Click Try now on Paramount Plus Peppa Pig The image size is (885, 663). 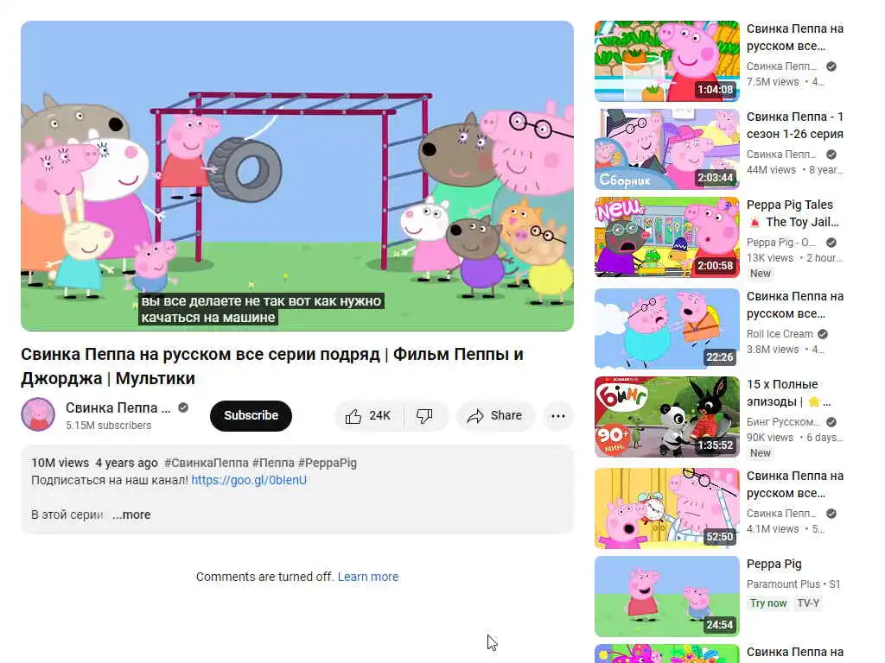pyautogui.click(x=768, y=603)
